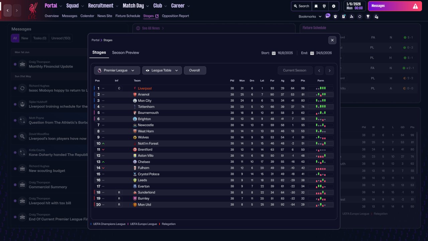This screenshot has height=241, width=428.
Task: Open the Opposition Report sub-tab
Action: tap(176, 16)
